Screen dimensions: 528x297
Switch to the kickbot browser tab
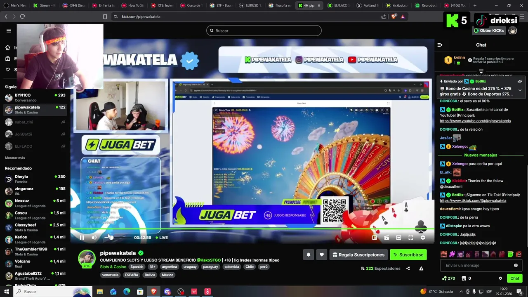(398, 5)
